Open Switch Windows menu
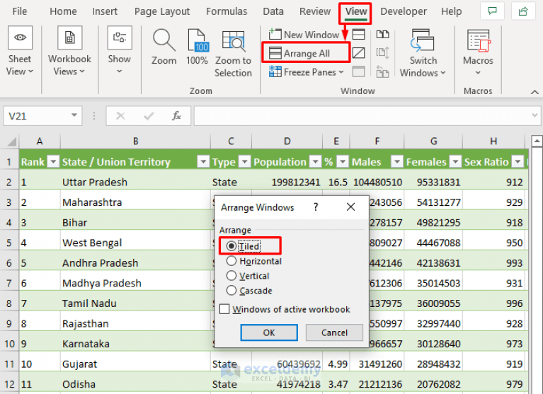543x394 pixels. pos(423,53)
